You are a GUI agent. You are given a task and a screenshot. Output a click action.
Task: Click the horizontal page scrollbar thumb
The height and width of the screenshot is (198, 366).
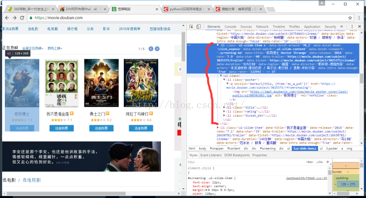point(66,194)
